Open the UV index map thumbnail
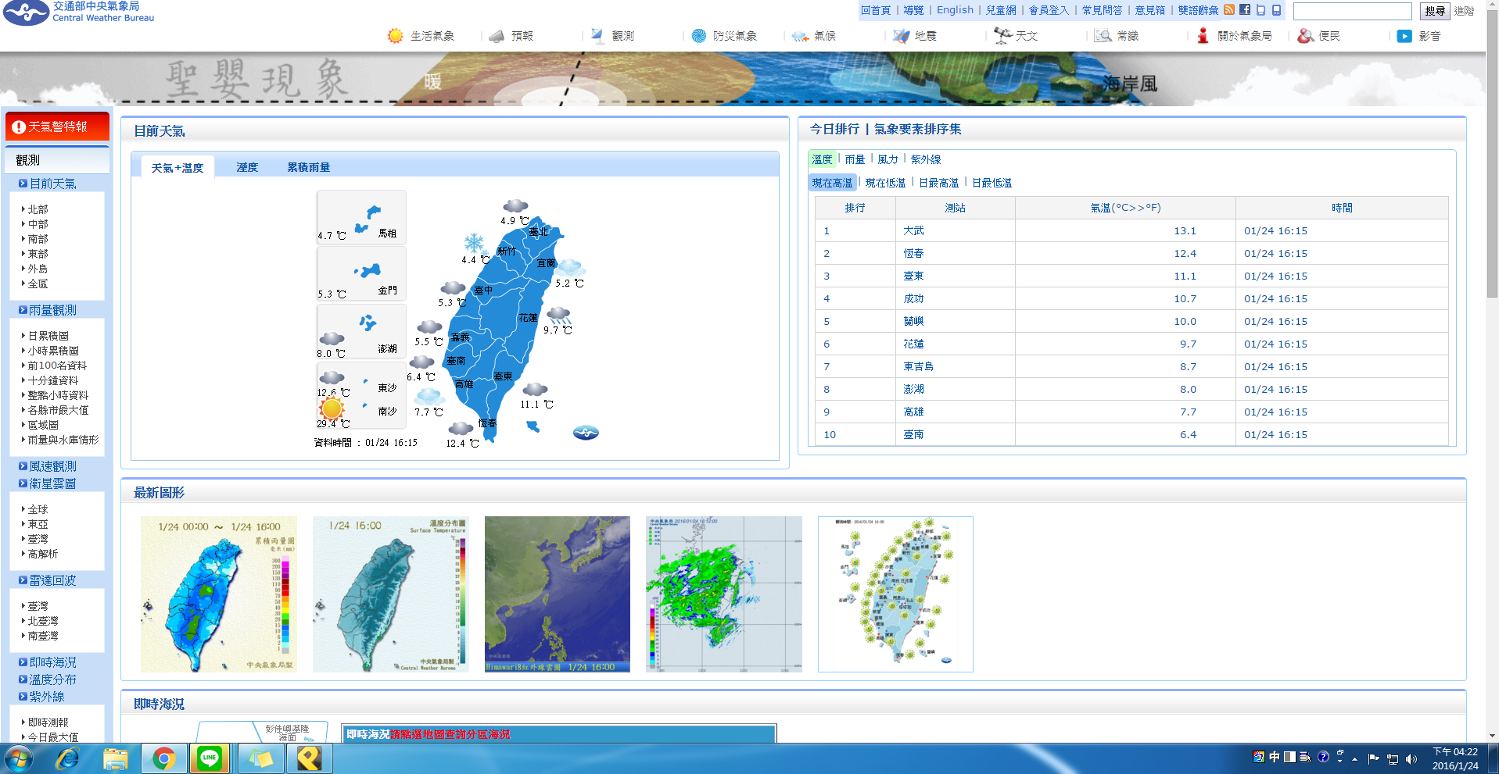This screenshot has height=774, width=1499. (895, 594)
